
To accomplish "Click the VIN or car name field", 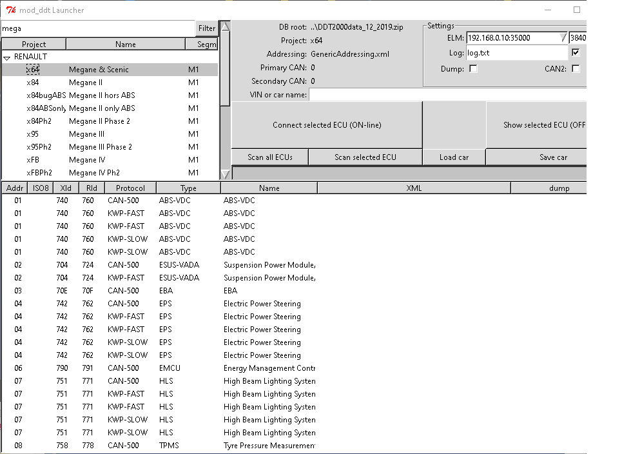I will [x=447, y=94].
